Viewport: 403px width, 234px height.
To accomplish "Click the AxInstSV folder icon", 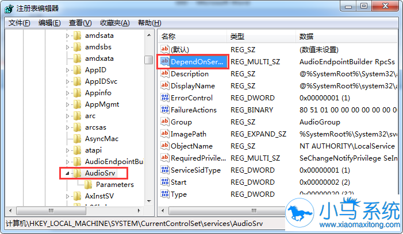I will tap(78, 196).
